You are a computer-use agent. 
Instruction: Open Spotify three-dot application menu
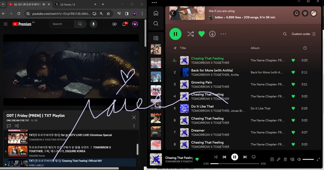point(154,2)
